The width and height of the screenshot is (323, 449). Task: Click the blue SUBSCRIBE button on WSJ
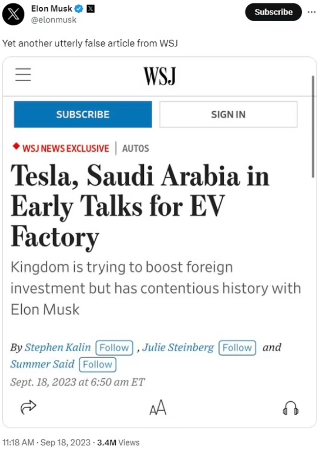tap(83, 114)
